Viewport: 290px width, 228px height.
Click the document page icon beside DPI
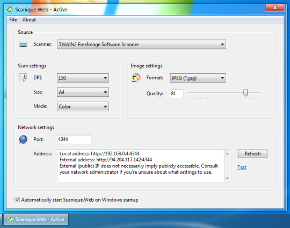[x=23, y=77]
